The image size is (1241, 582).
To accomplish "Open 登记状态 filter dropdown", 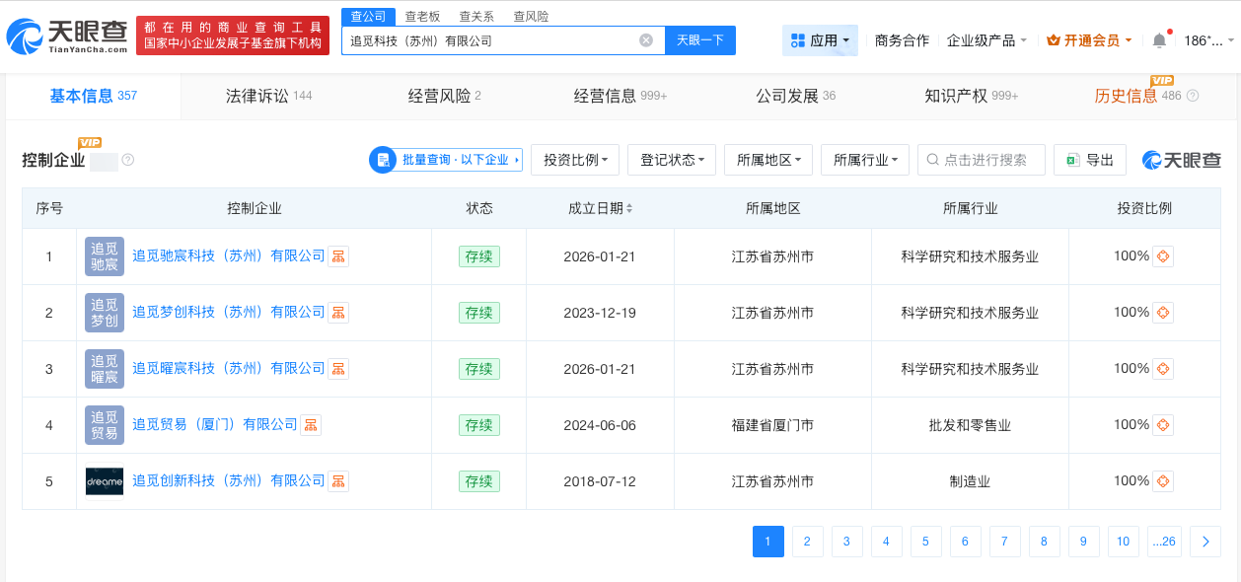I will coord(672,160).
